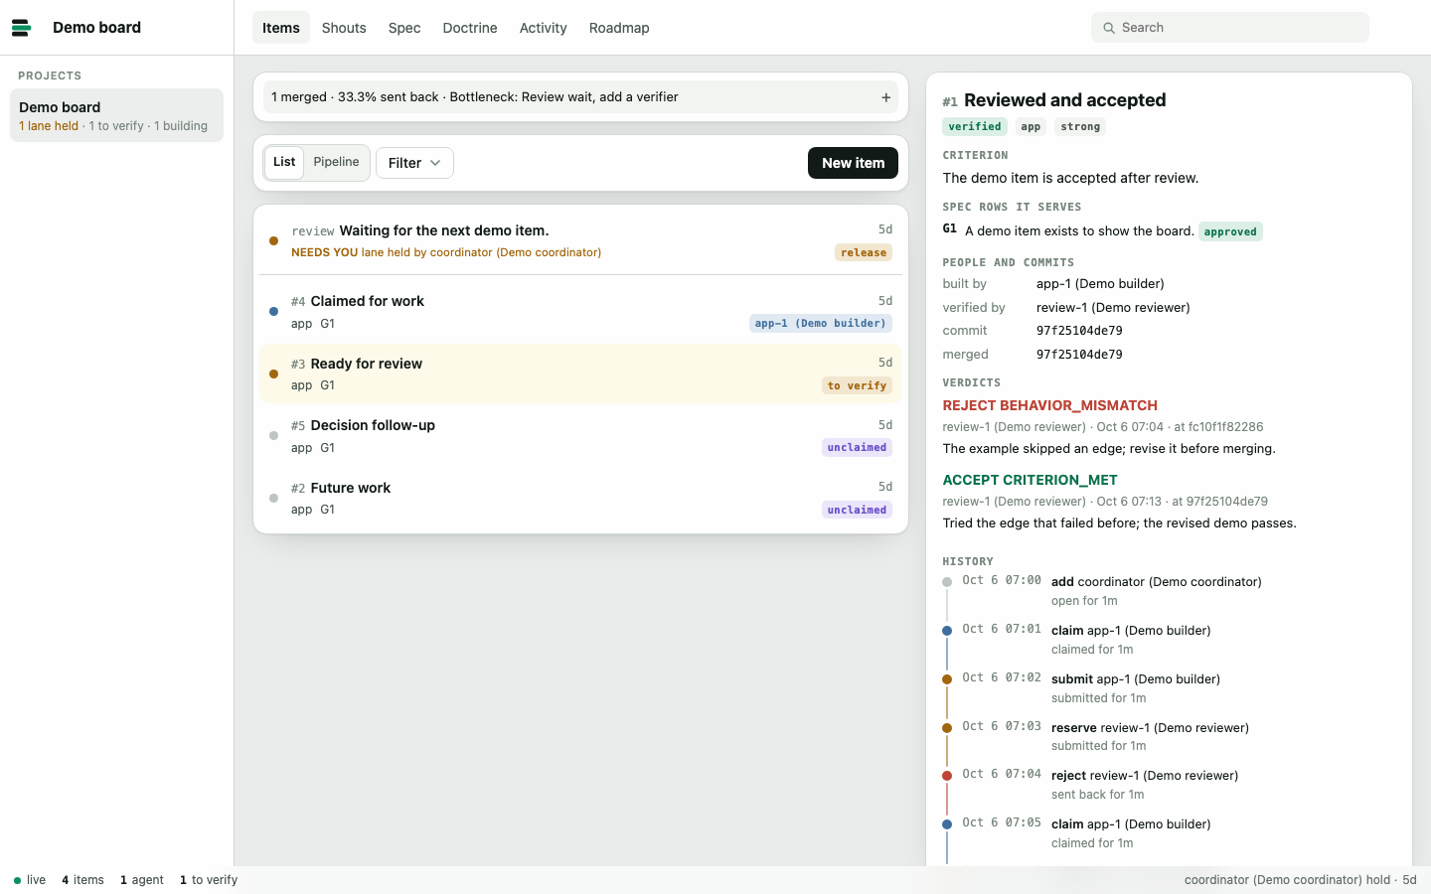Click the strong tag in detail panel
Screen dimensions: 1431x894
tap(1080, 126)
